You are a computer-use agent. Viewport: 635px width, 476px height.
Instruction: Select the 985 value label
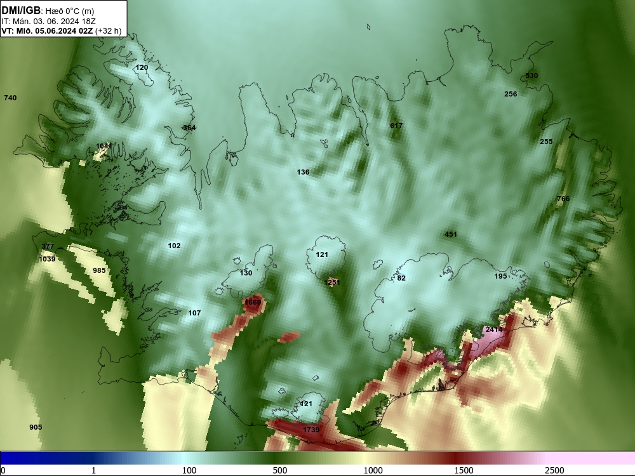(x=99, y=271)
